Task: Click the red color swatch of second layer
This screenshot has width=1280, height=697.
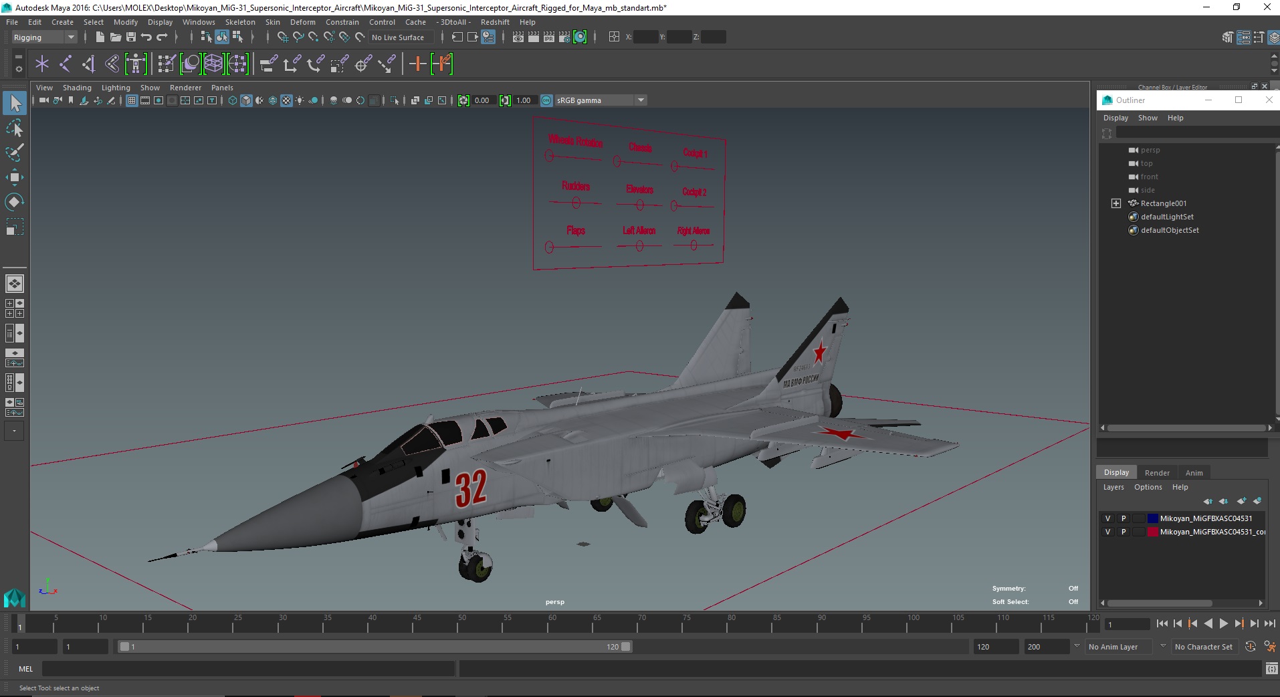Action: 1153,532
